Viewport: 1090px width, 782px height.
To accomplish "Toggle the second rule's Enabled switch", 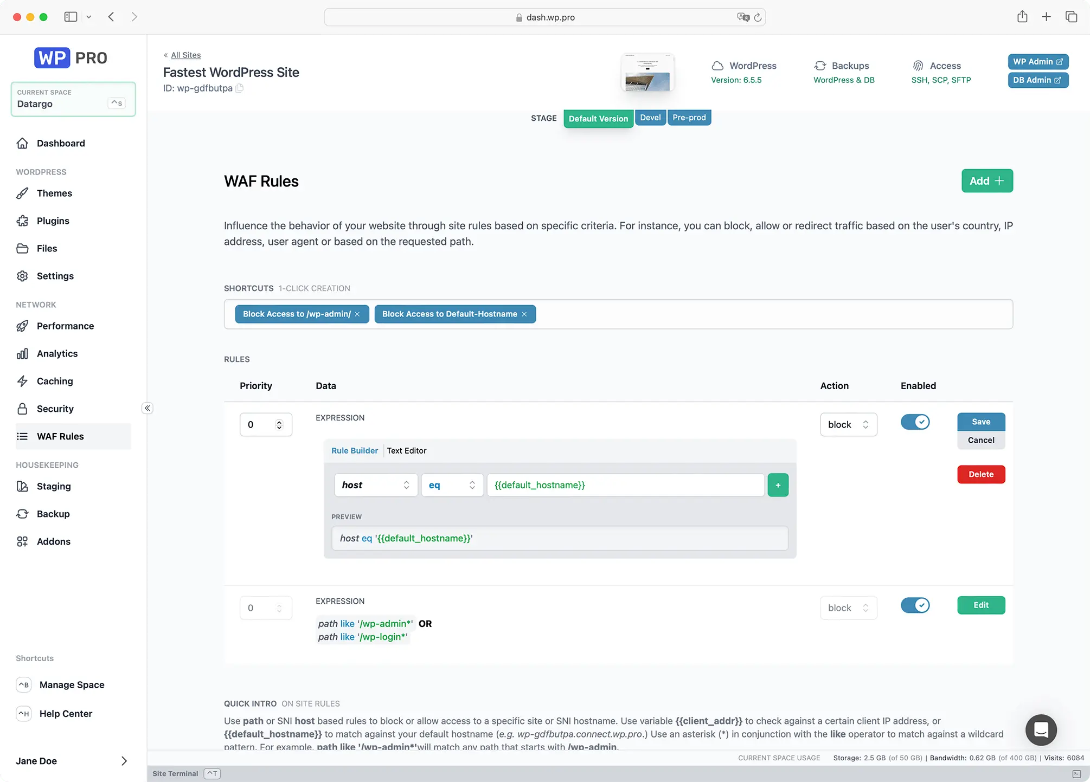I will (x=915, y=605).
